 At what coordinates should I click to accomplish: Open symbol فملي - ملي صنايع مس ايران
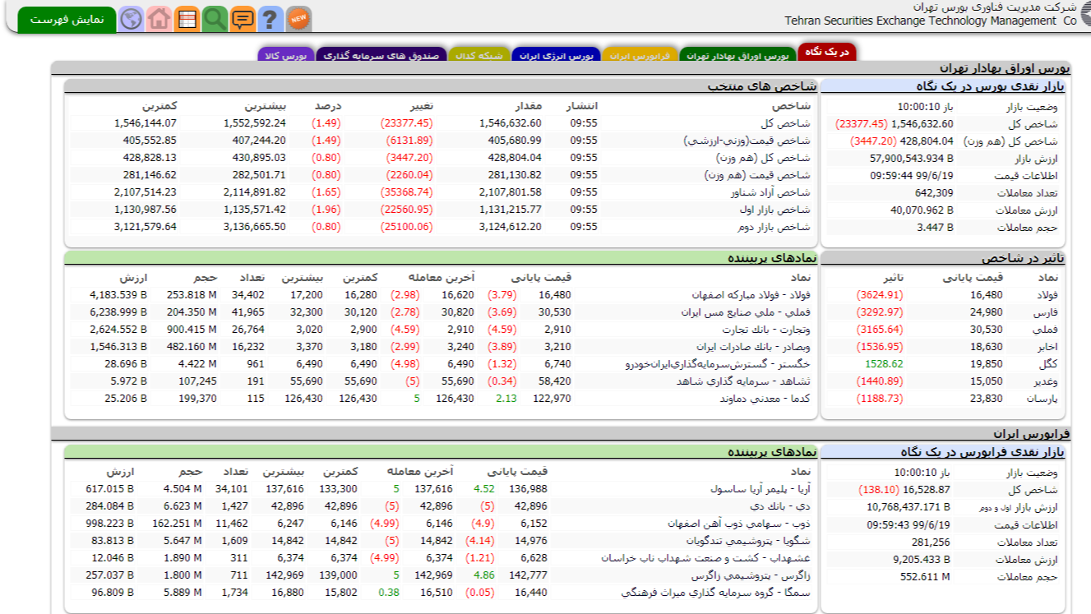click(746, 312)
